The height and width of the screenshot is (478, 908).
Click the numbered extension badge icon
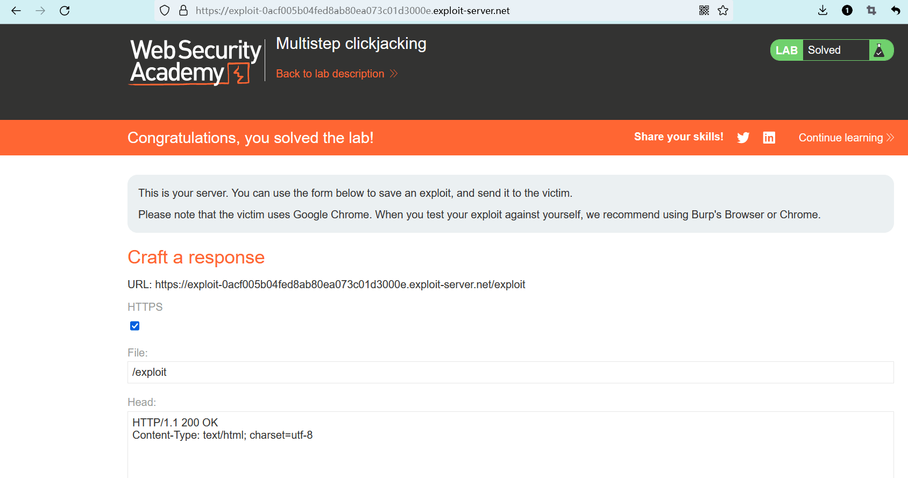pos(847,11)
